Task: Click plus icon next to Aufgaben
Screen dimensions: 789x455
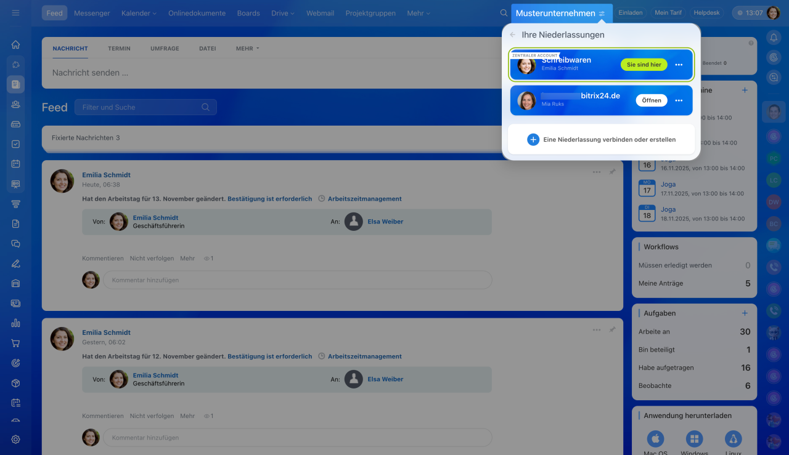Action: pyautogui.click(x=745, y=313)
